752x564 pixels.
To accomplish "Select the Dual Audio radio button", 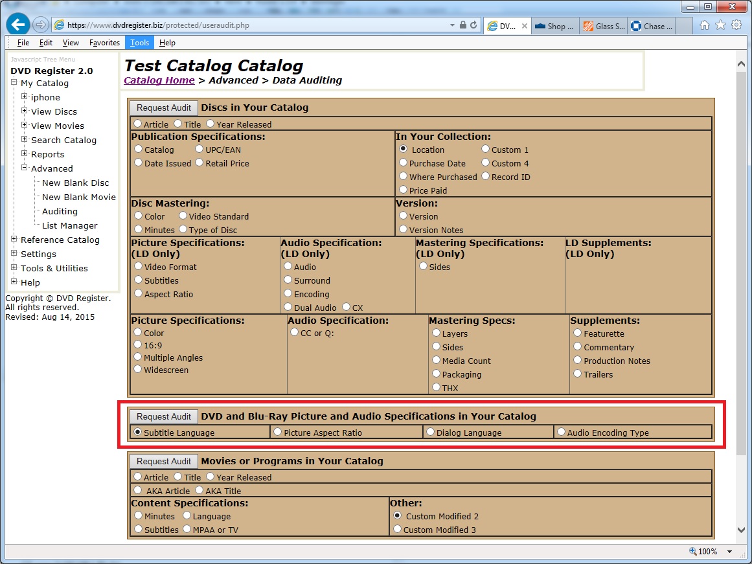I will [x=288, y=306].
